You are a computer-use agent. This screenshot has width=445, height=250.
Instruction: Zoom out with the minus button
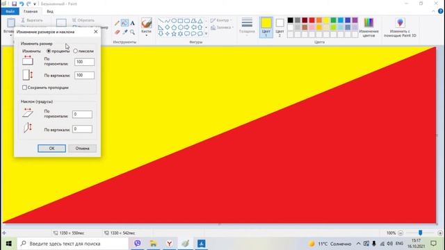coord(400,233)
